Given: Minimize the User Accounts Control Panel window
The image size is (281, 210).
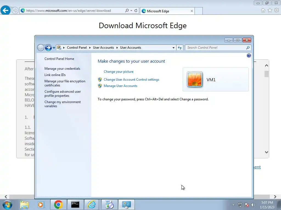Looking at the screenshot, I should tap(229, 40).
